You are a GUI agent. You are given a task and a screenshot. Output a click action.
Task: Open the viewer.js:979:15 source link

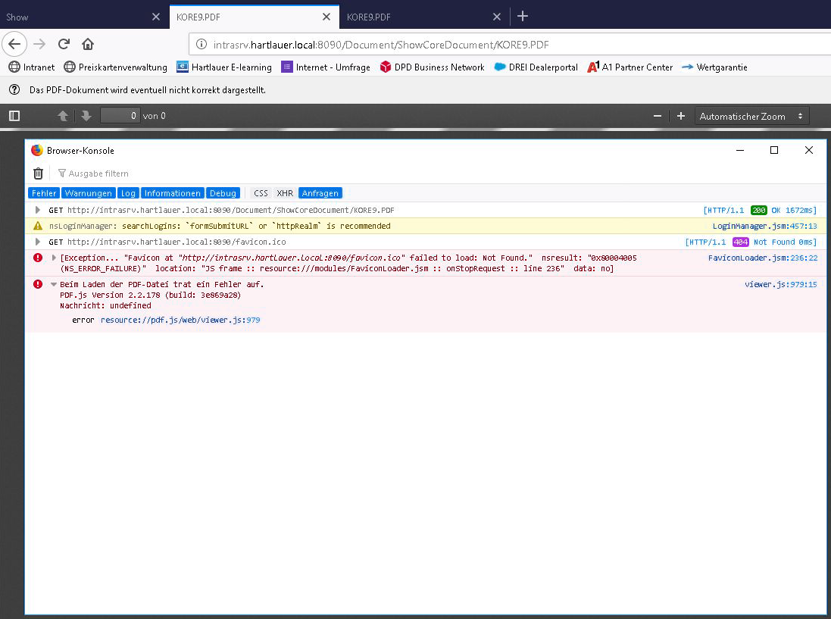[x=780, y=284]
